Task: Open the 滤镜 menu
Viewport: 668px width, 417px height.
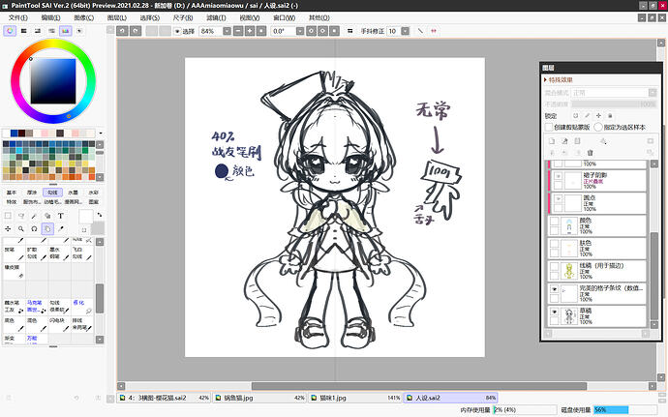Action: (x=216, y=17)
